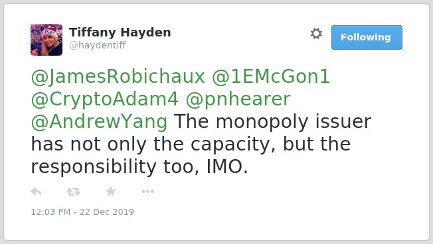433x244 pixels.
Task: Click the text 'responsibility too, IMO.'
Action: [x=139, y=167]
